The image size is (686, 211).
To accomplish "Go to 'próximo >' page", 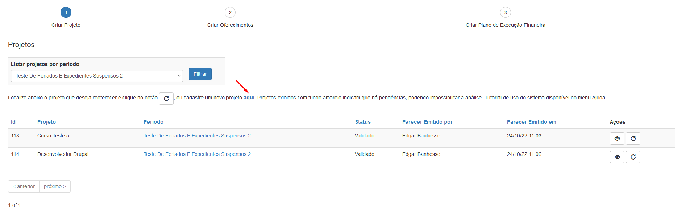I will (55, 186).
